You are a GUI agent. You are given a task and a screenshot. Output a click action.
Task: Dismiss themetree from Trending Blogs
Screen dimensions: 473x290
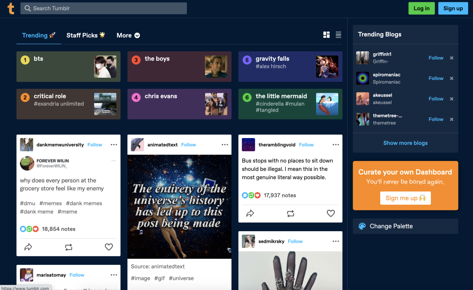click(x=451, y=119)
